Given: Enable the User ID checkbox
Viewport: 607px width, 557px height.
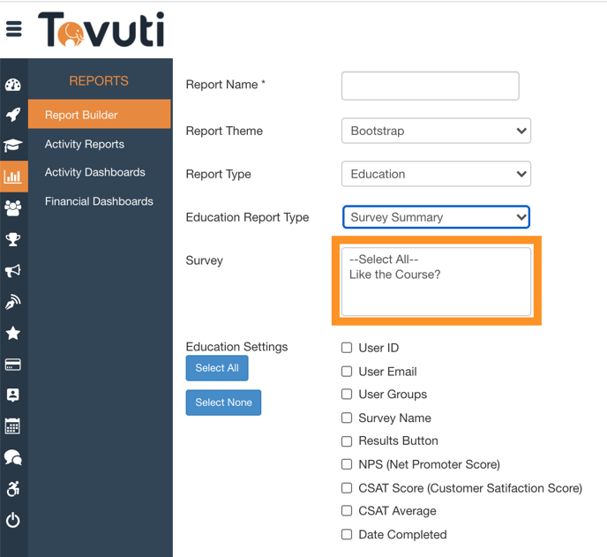Looking at the screenshot, I should (x=347, y=348).
